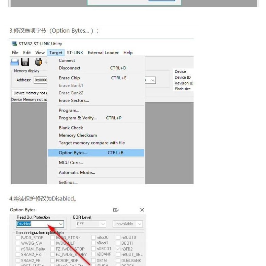This screenshot has width=266, height=266.
Task: Toggle the DUALBANK checkbox
Action: pos(118,261)
